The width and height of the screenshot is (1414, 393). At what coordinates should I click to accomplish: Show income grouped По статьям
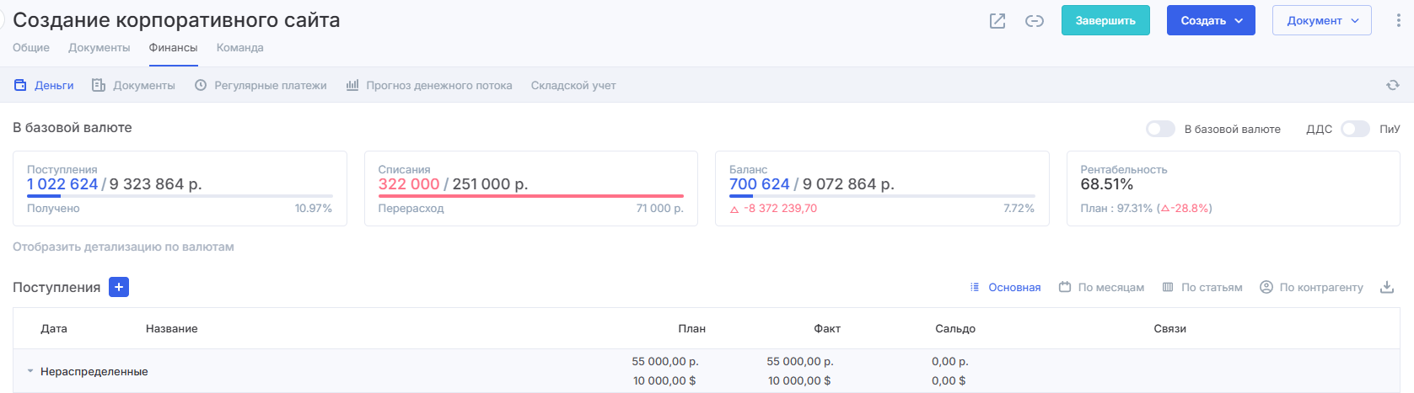click(1202, 287)
